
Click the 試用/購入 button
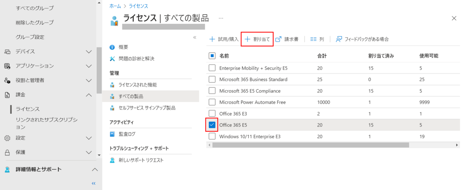click(x=224, y=39)
